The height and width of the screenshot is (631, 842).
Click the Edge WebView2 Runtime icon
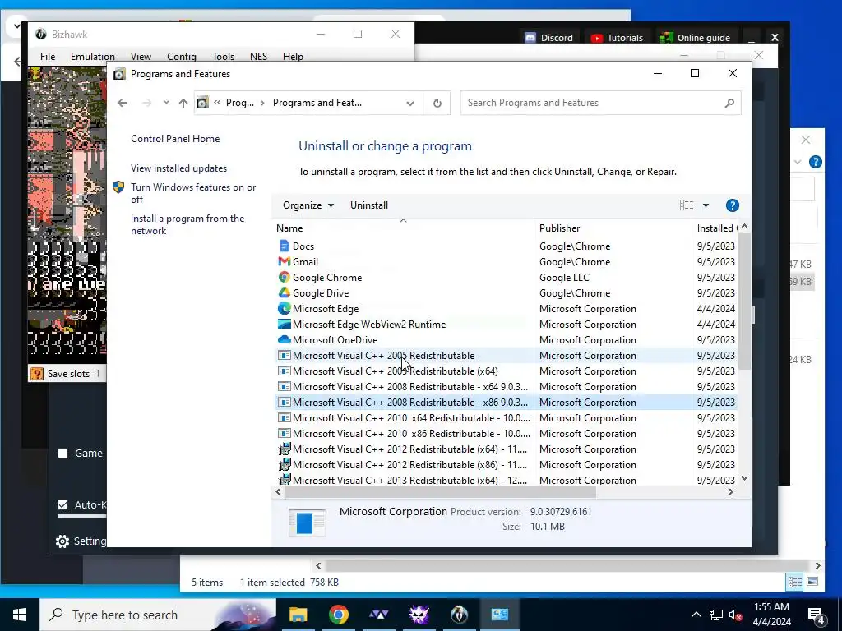tap(284, 324)
